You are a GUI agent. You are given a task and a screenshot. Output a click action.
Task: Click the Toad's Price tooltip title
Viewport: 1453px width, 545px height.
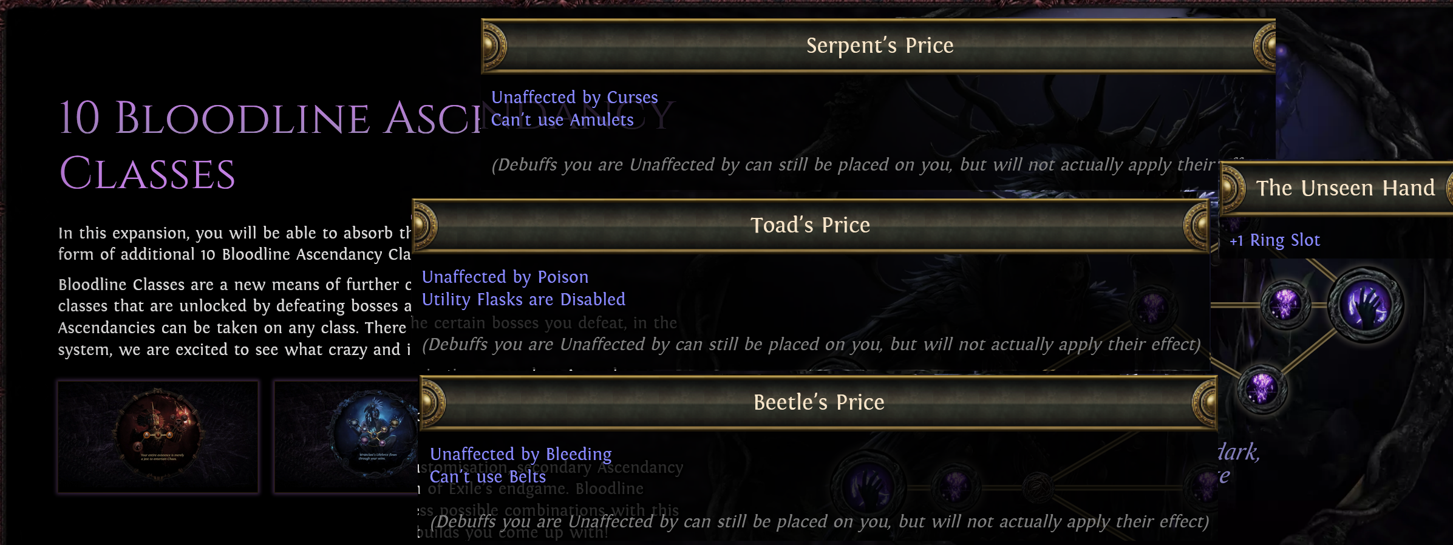[810, 225]
